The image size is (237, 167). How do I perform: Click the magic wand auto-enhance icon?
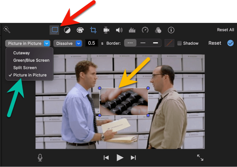(x=7, y=30)
